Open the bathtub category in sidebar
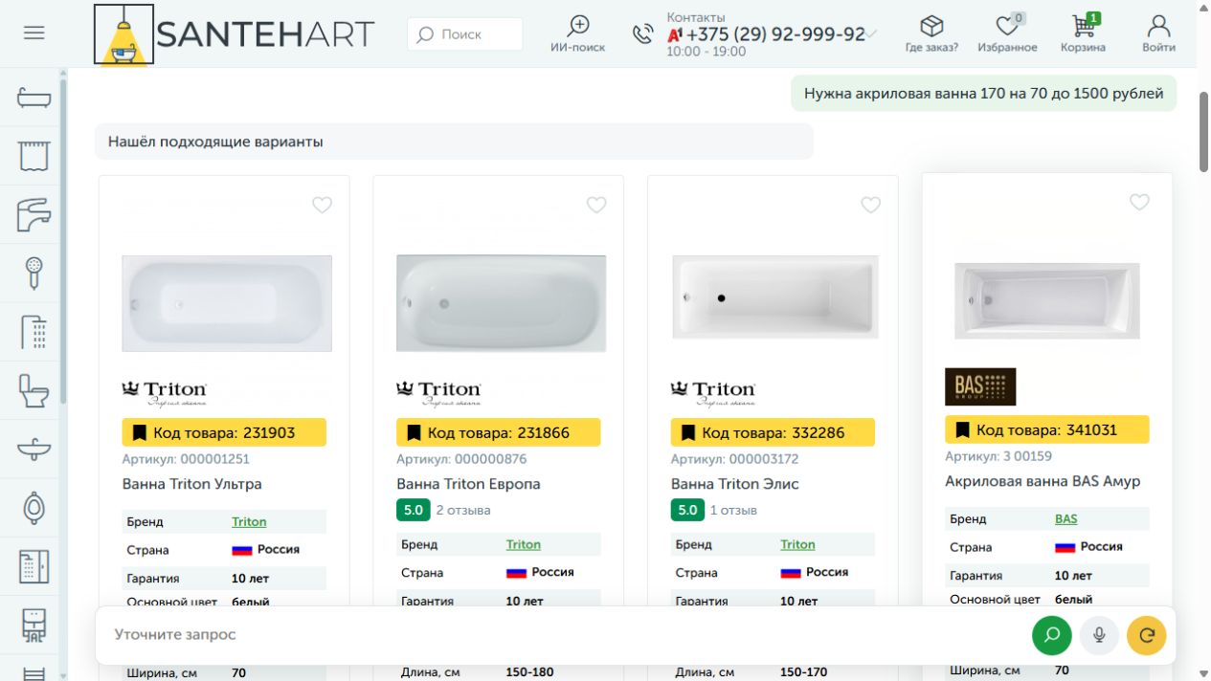Viewport: 1211px width, 681px height. tap(34, 98)
